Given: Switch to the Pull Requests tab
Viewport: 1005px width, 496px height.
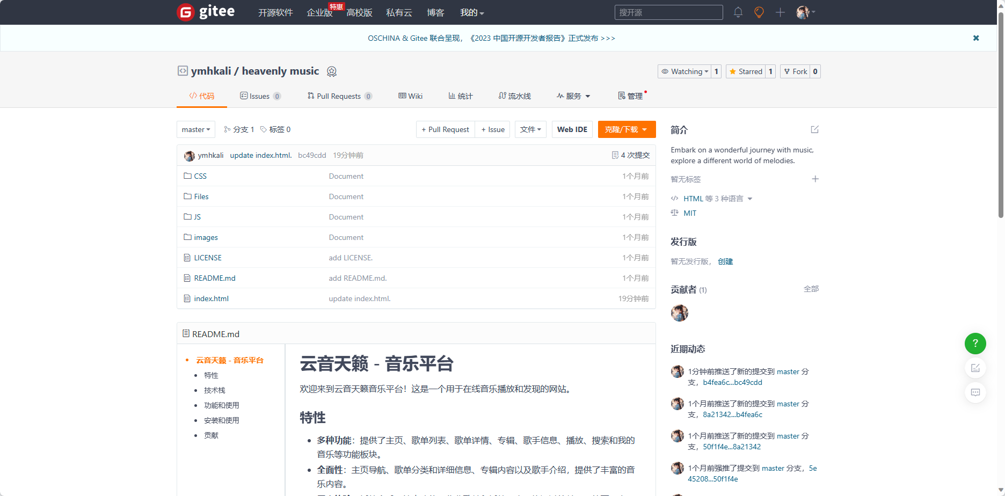Looking at the screenshot, I should click(339, 96).
